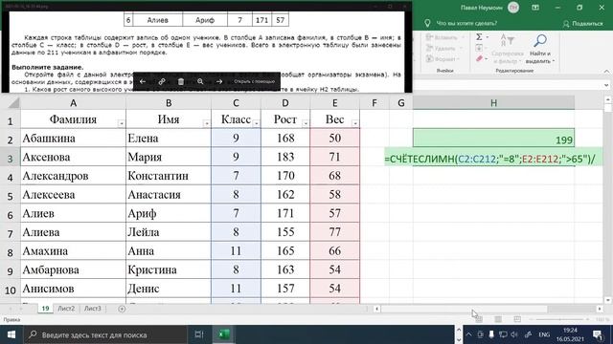The width and height of the screenshot is (613, 344).
Task: Click the link icon in image viewer toolbar
Action: 162,81
